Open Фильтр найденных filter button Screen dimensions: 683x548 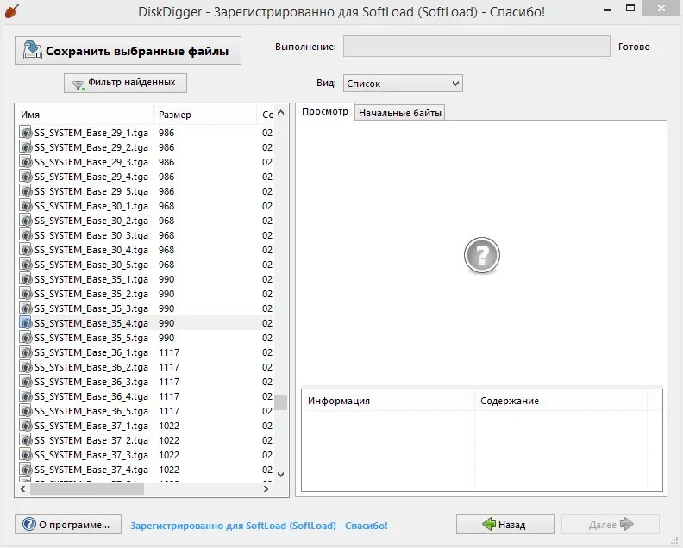click(x=125, y=83)
